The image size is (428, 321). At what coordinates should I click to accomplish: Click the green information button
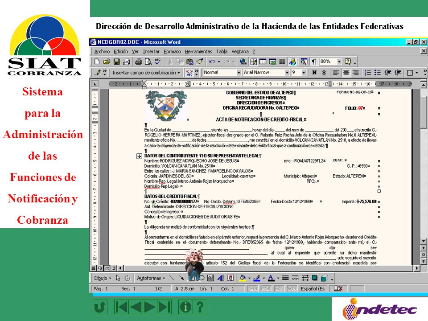(x=185, y=307)
